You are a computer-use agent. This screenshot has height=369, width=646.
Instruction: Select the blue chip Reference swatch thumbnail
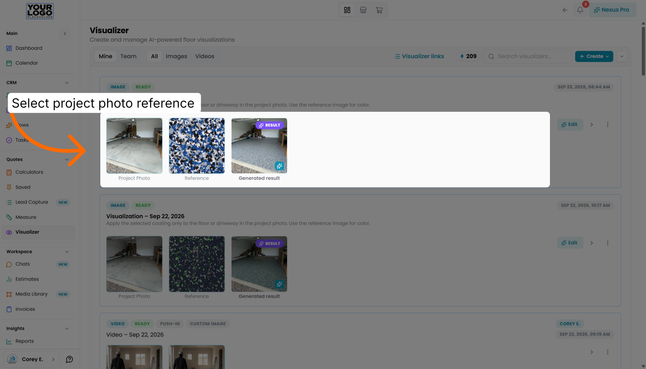197,146
